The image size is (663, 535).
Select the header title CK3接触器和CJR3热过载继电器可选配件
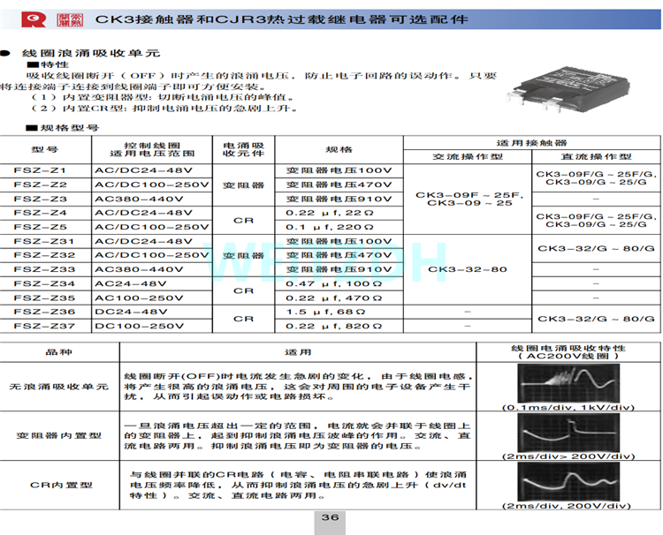[282, 19]
